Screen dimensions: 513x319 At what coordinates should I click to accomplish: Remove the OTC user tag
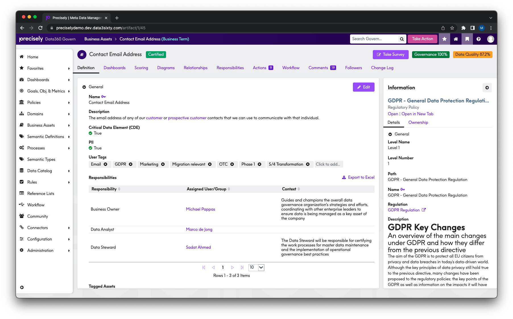pyautogui.click(x=232, y=164)
